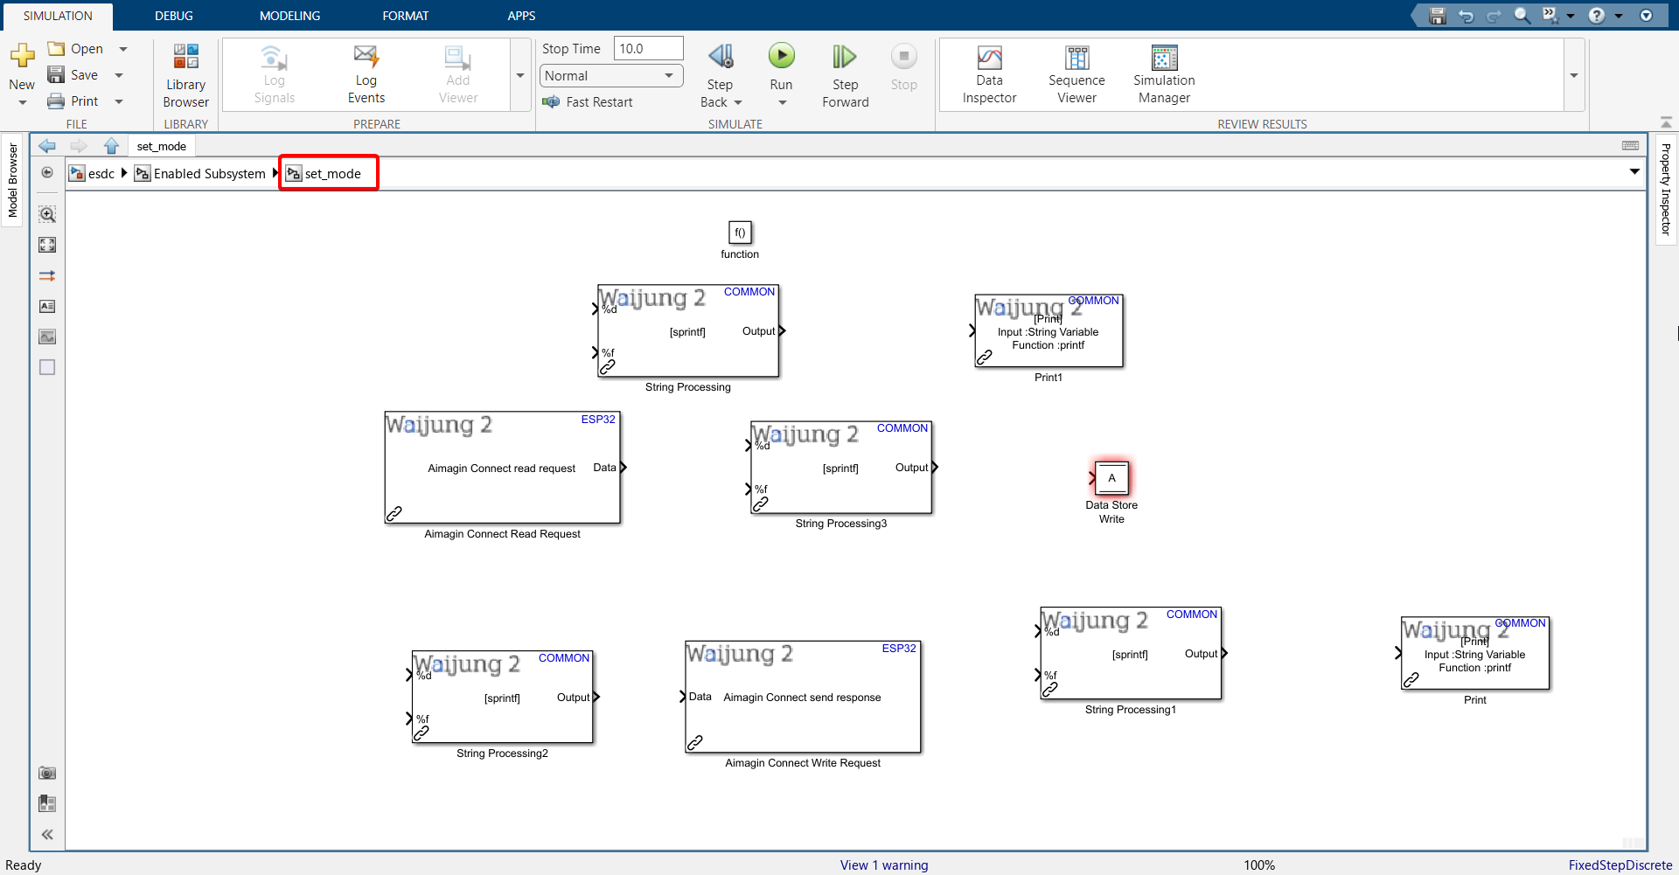Image resolution: width=1679 pixels, height=875 pixels.
Task: Open the Help question mark icon
Action: 1597,16
